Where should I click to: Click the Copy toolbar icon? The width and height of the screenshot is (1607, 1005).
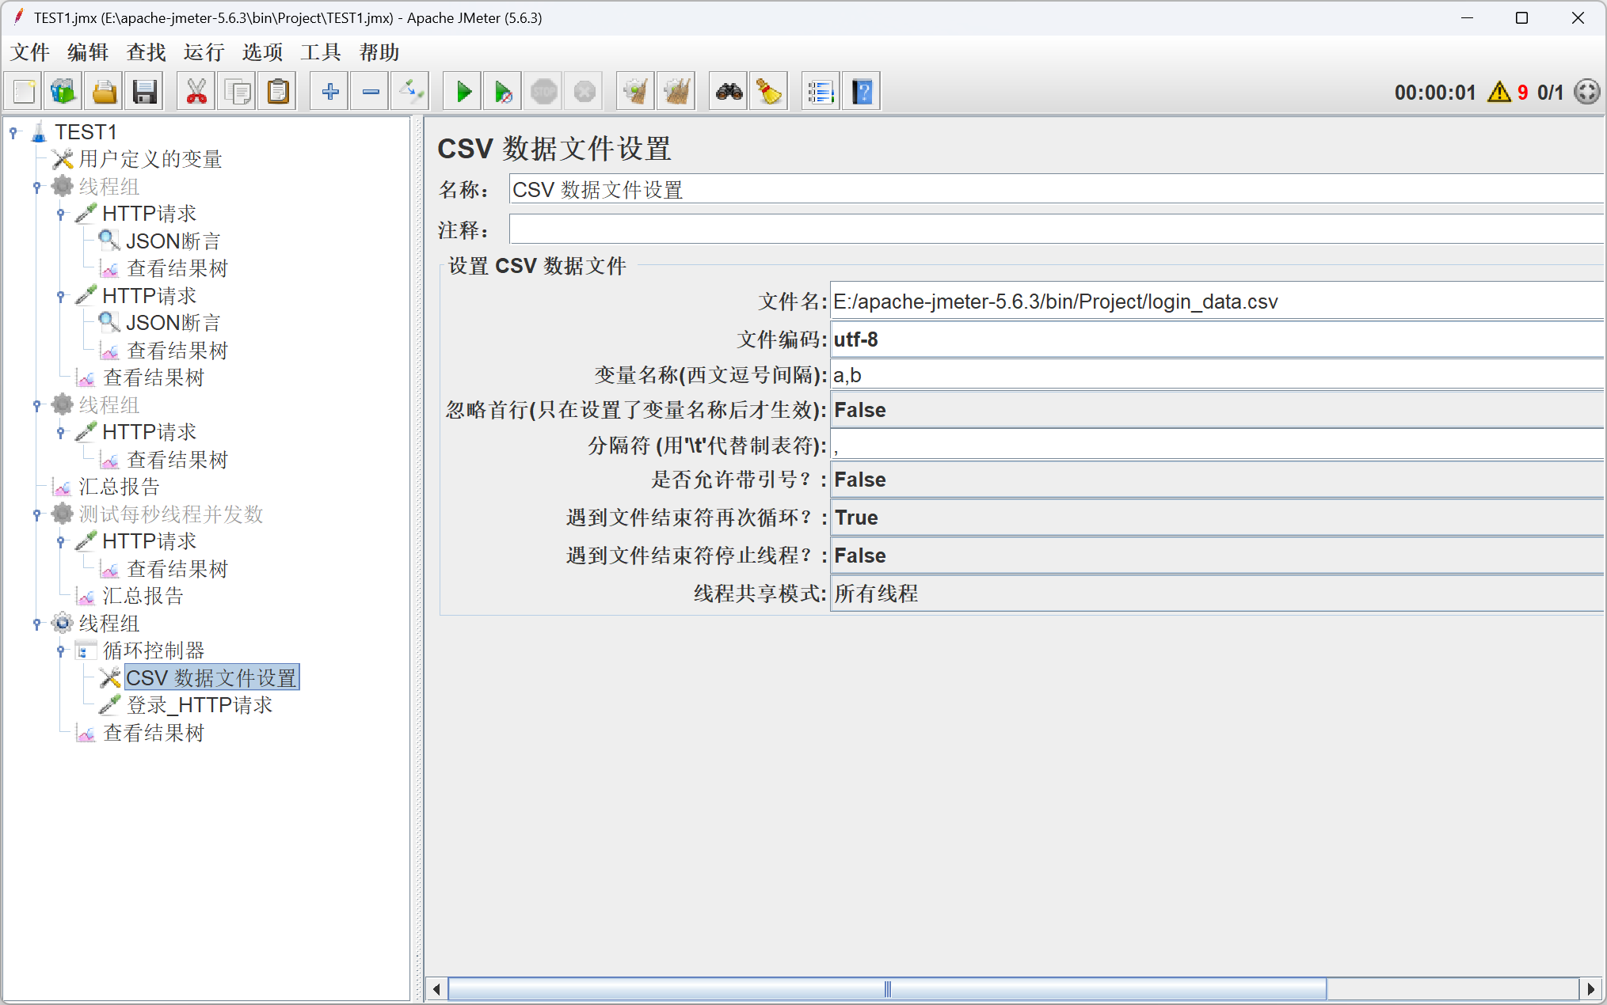(237, 92)
